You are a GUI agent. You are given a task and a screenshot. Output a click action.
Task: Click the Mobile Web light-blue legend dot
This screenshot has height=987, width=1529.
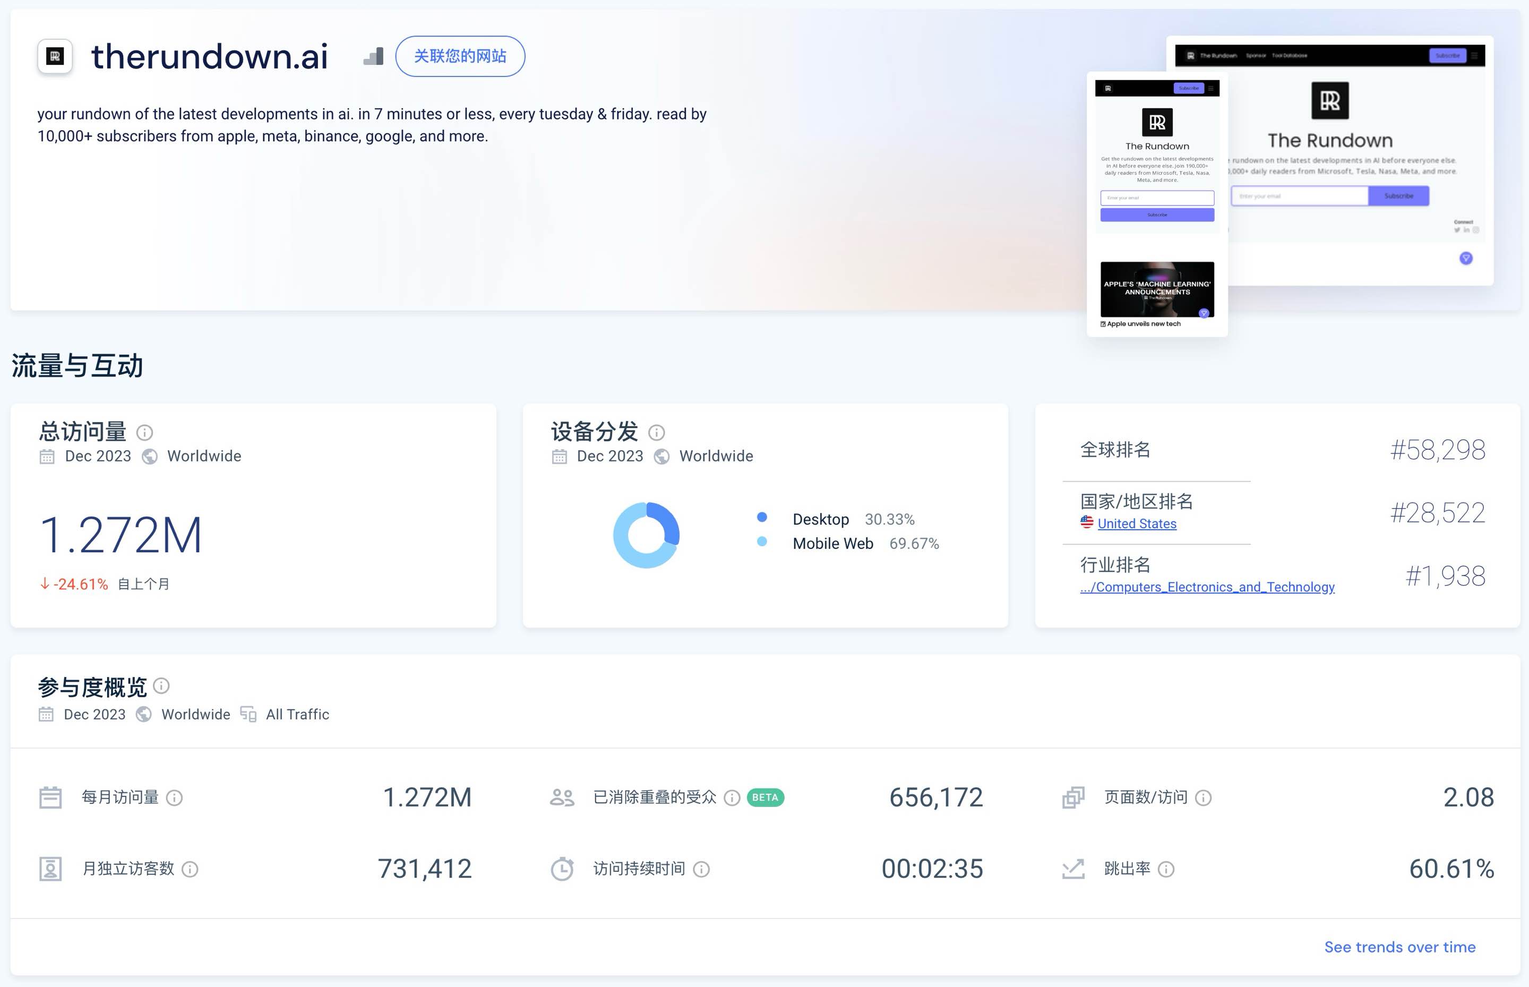[x=762, y=541]
